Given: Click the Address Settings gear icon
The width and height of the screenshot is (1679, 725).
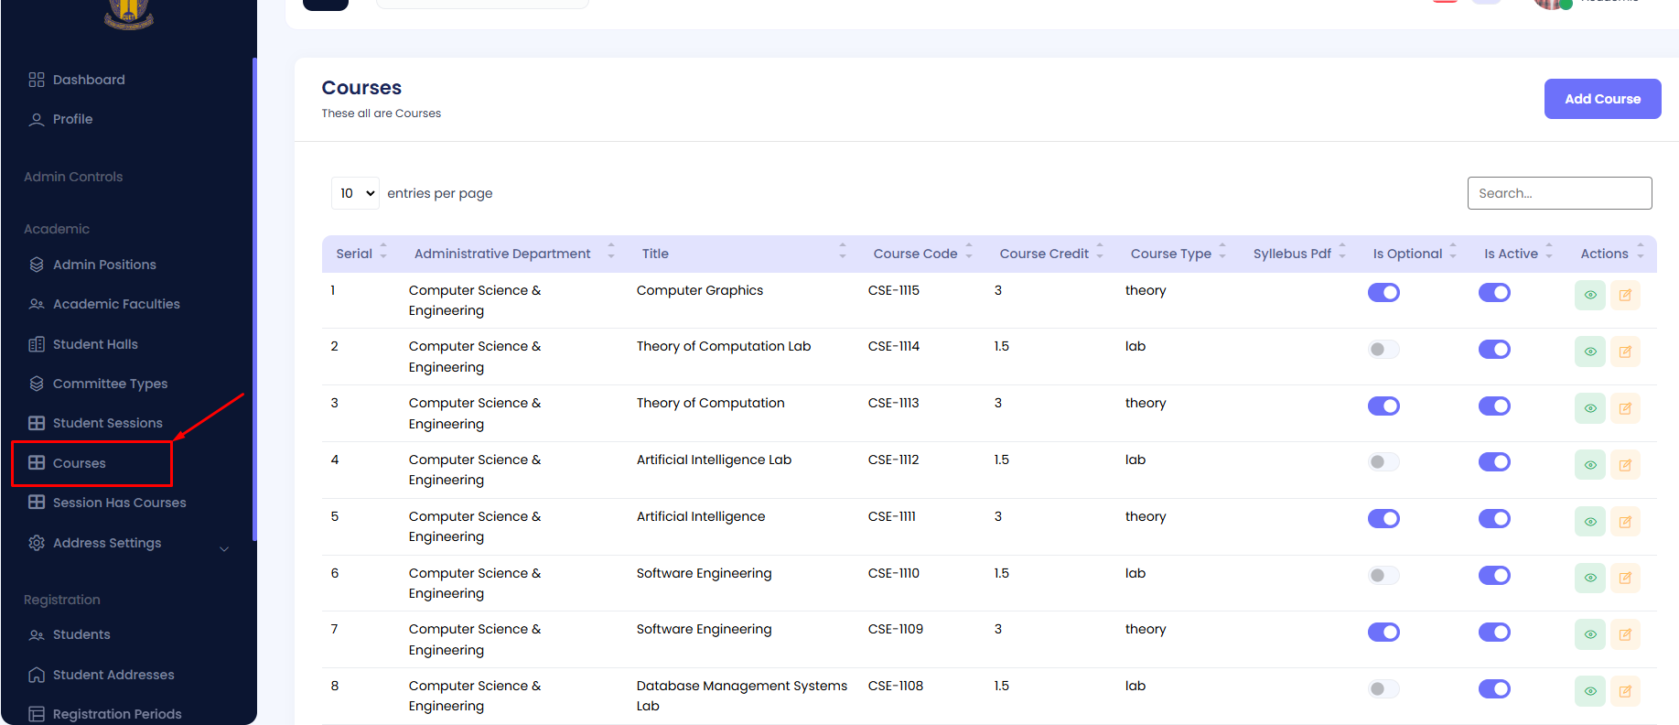Looking at the screenshot, I should pyautogui.click(x=37, y=543).
